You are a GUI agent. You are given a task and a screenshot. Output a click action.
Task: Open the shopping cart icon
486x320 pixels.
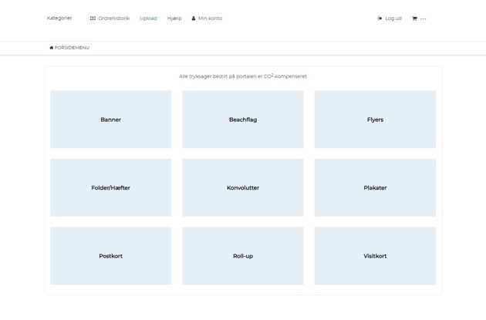pyautogui.click(x=414, y=19)
